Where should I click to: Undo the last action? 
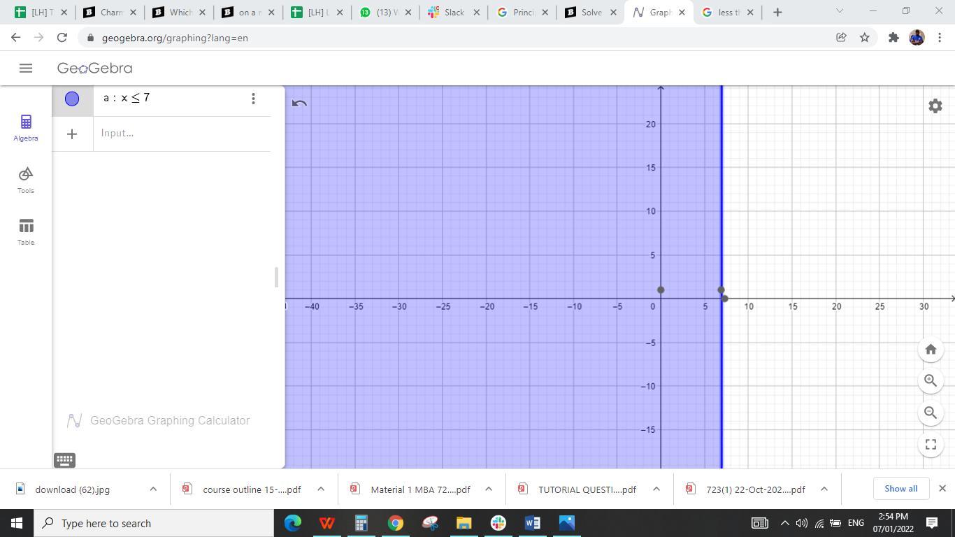click(x=299, y=103)
